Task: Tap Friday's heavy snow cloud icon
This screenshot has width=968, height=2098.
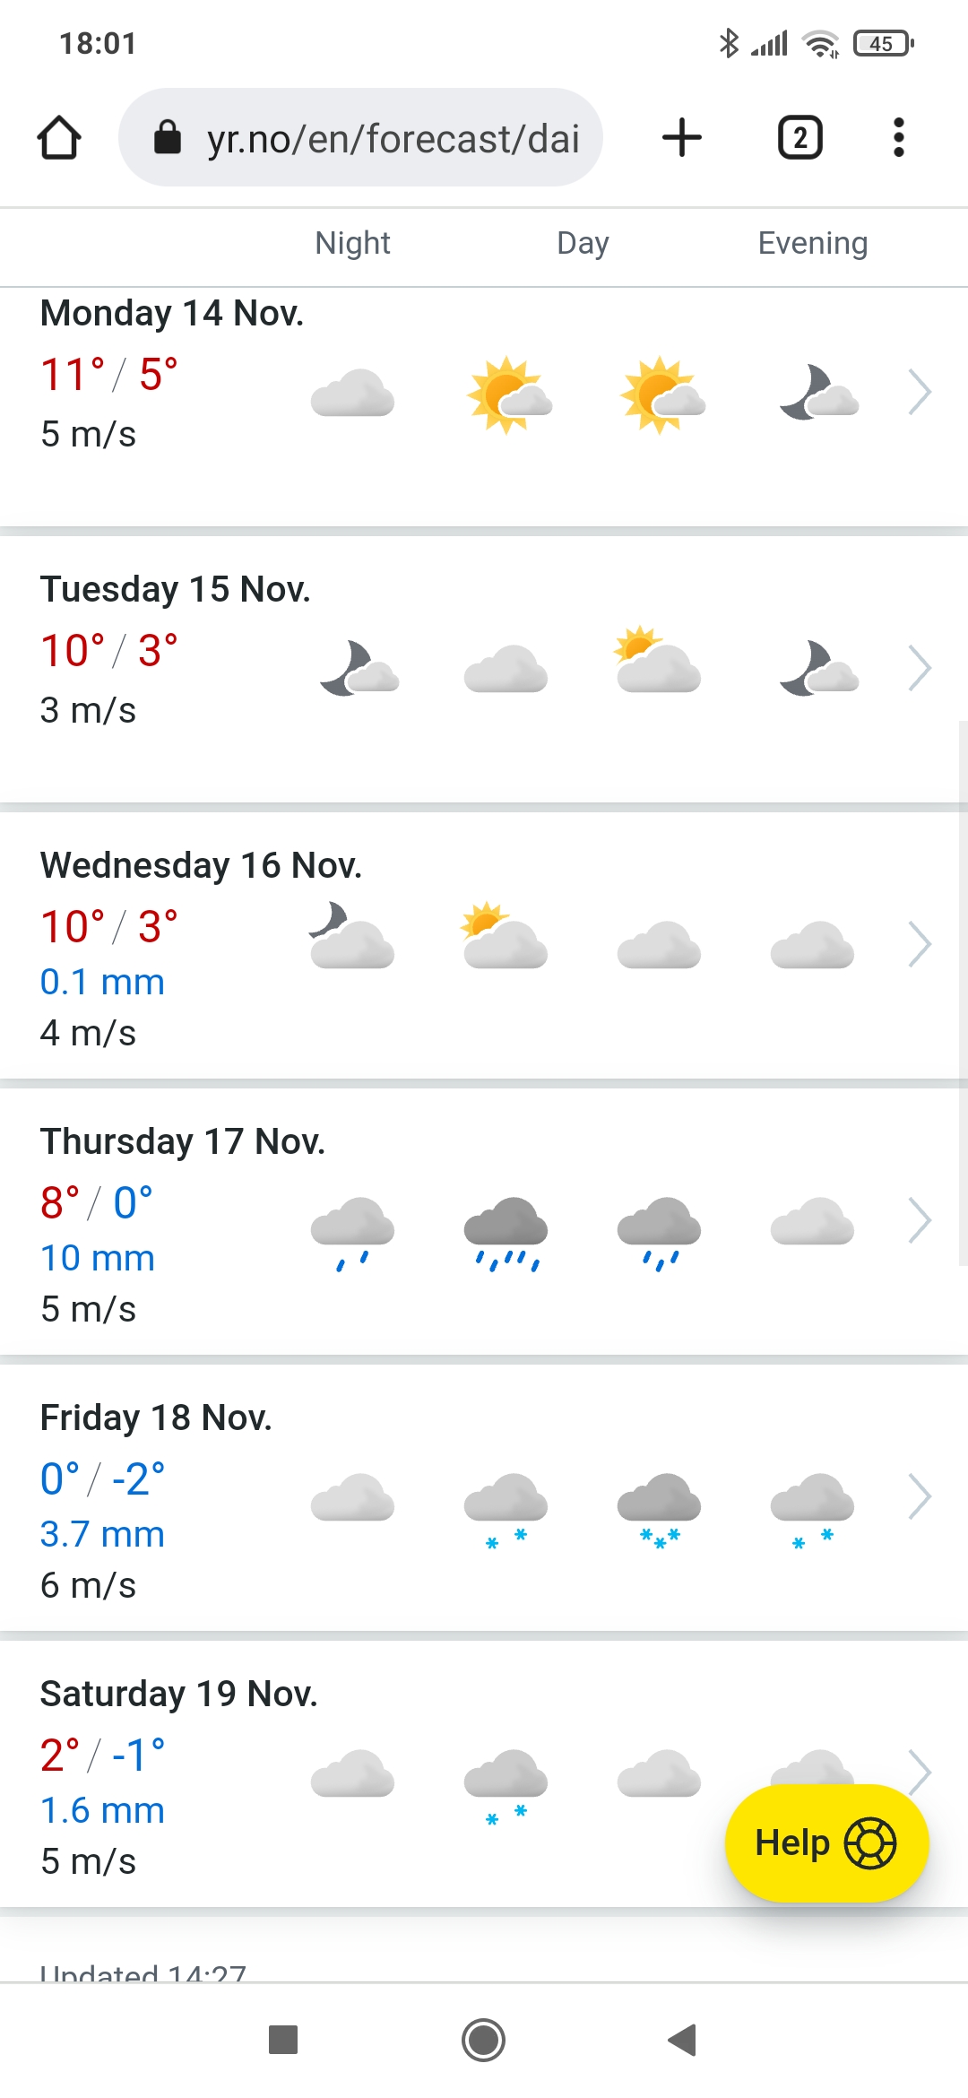Action: 660,1508
